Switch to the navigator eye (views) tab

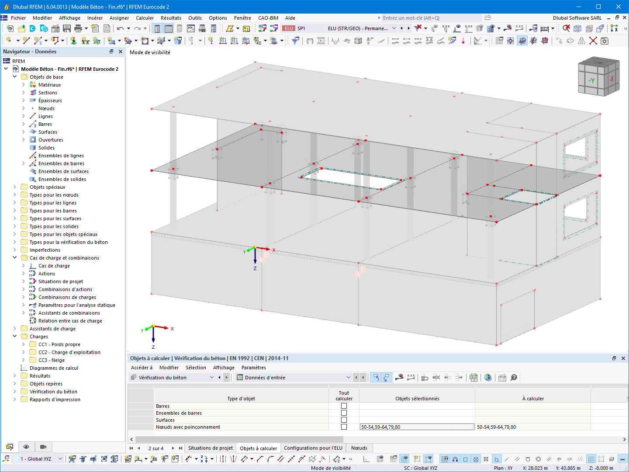(26, 447)
